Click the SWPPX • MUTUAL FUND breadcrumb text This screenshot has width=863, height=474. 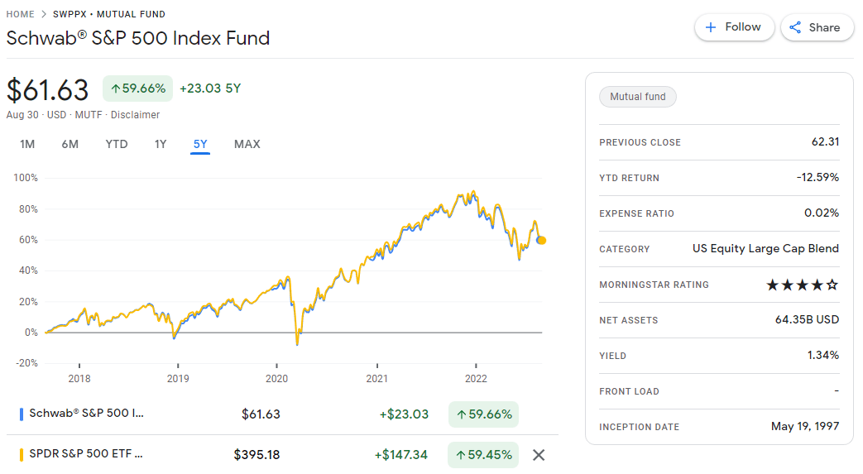pos(109,14)
